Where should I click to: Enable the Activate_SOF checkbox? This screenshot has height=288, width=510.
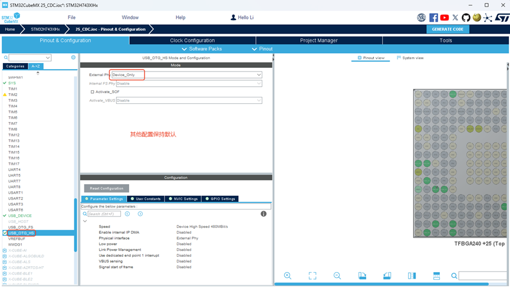coord(93,91)
